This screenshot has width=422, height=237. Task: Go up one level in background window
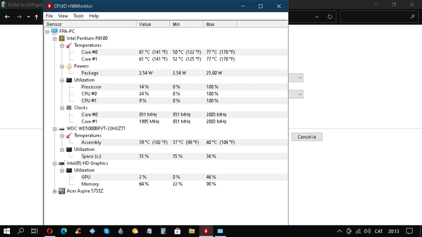(37, 17)
